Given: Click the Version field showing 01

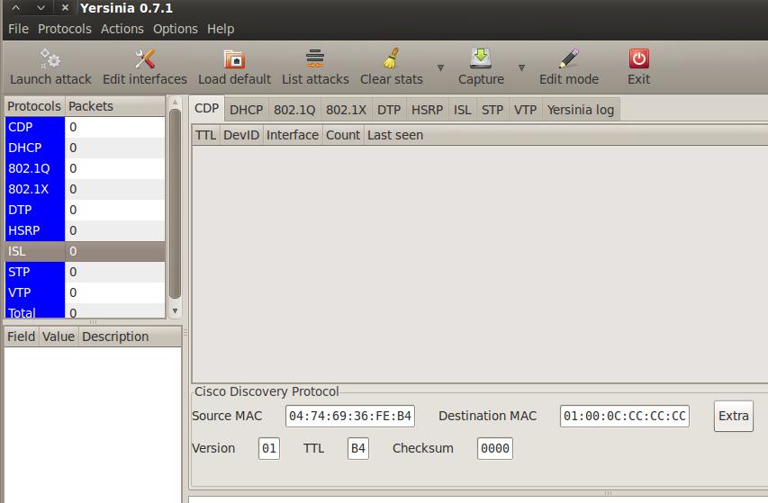Looking at the screenshot, I should (x=269, y=448).
